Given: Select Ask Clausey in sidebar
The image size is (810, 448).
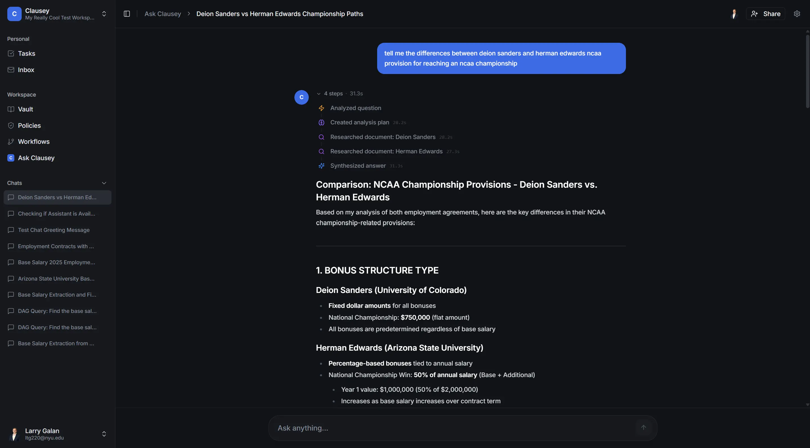Looking at the screenshot, I should 36,158.
